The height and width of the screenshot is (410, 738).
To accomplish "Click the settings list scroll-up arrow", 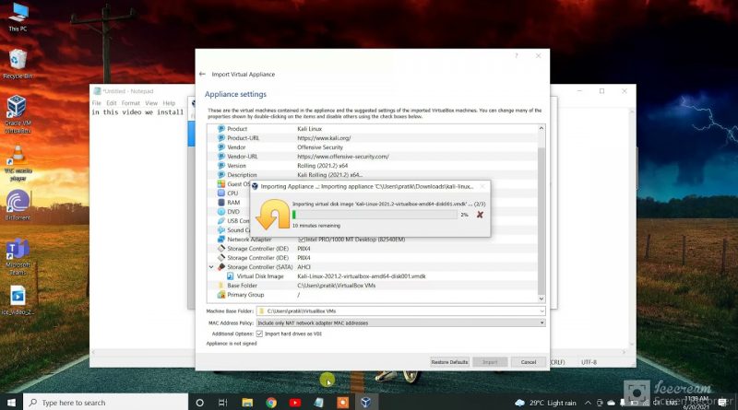I will point(542,128).
